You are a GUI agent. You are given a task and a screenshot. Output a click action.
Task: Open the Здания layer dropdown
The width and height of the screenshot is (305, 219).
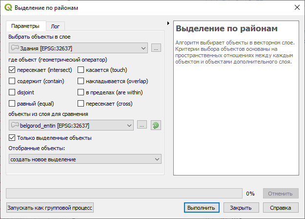click(x=78, y=48)
